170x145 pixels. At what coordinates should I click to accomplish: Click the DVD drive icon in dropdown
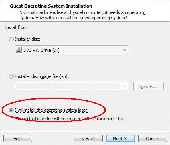[x=19, y=50]
